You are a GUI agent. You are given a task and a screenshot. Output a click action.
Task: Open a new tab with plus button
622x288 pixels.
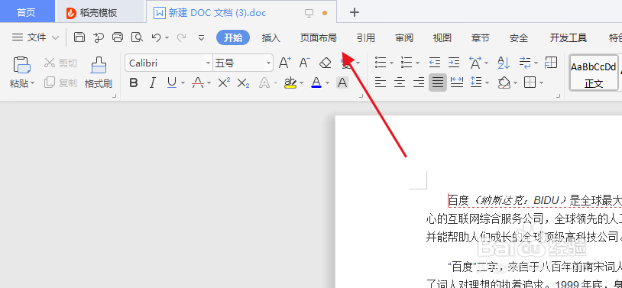355,12
